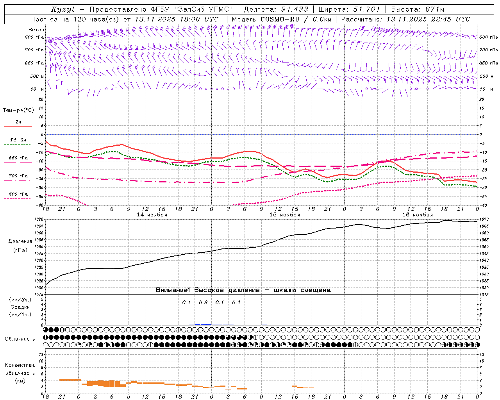Click the blue precipitation bar above cloud symbols

click(x=204, y=324)
